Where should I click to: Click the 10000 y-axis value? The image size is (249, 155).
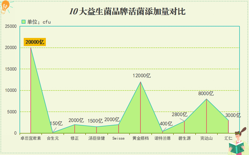tap(11, 90)
